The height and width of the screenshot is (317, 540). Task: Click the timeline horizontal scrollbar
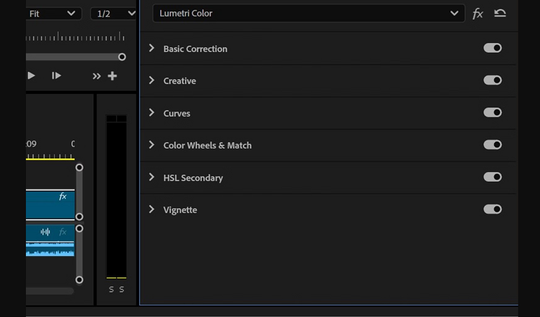pyautogui.click(x=50, y=291)
